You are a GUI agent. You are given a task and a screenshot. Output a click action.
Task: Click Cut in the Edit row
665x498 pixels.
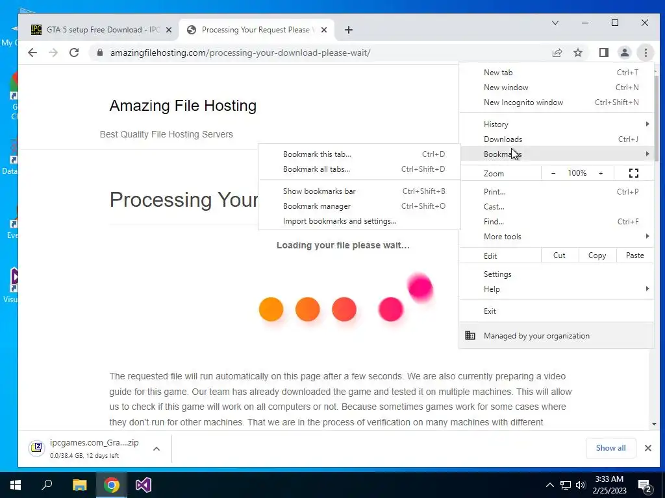pos(559,255)
